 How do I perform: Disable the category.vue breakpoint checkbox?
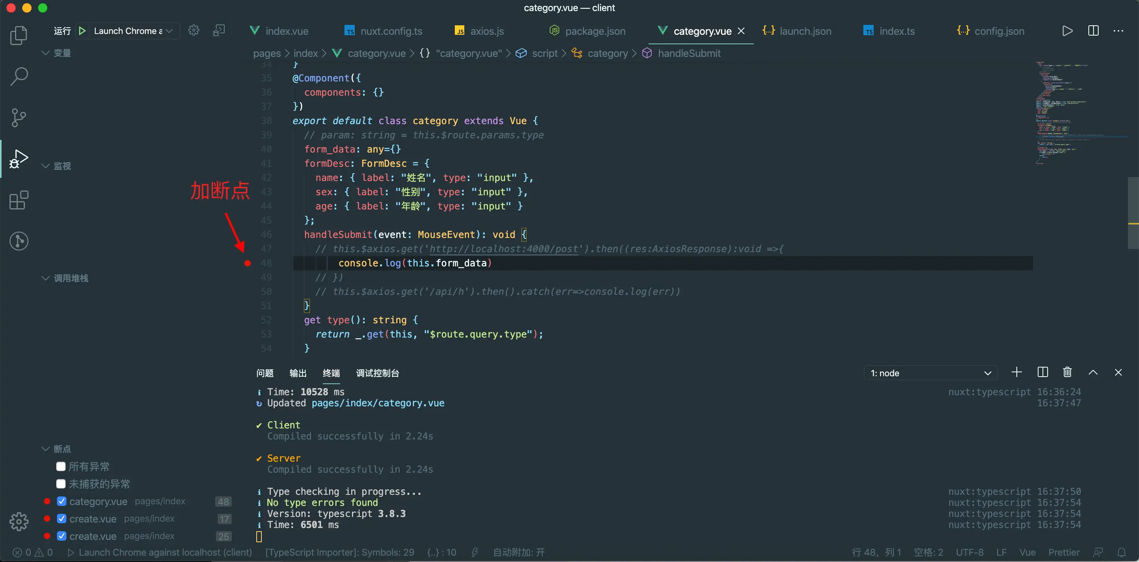pos(62,502)
